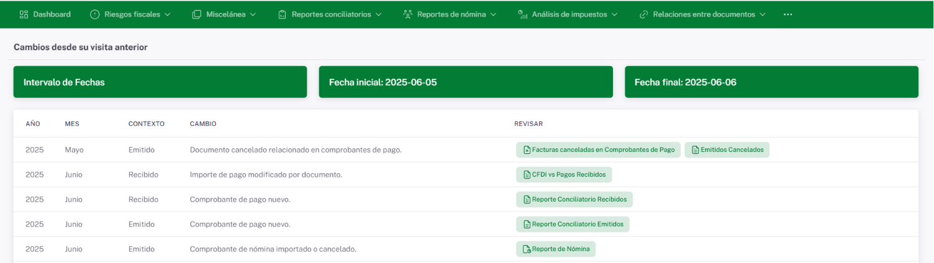Screen dimensions: 934x263
Task: Click the document icon in Reporte de Nómina
Action: tap(527, 249)
